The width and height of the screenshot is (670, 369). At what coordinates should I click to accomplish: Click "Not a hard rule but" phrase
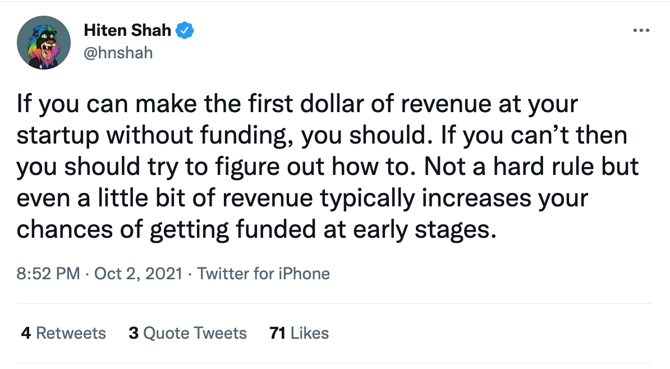[x=531, y=167]
